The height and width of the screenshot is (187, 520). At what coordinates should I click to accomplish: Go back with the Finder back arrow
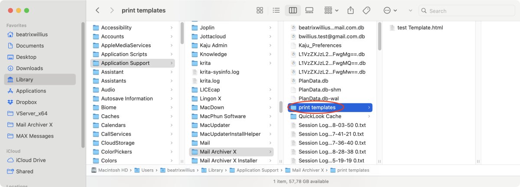pyautogui.click(x=97, y=10)
